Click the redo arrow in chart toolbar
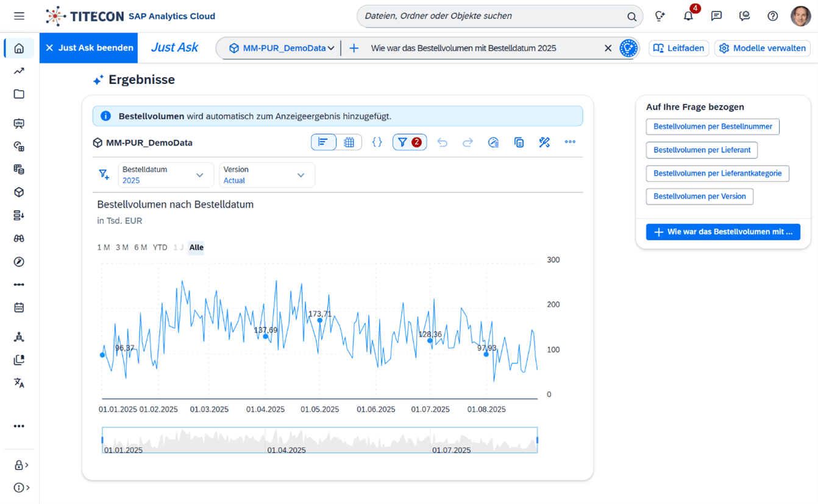This screenshot has height=504, width=818. tap(468, 142)
